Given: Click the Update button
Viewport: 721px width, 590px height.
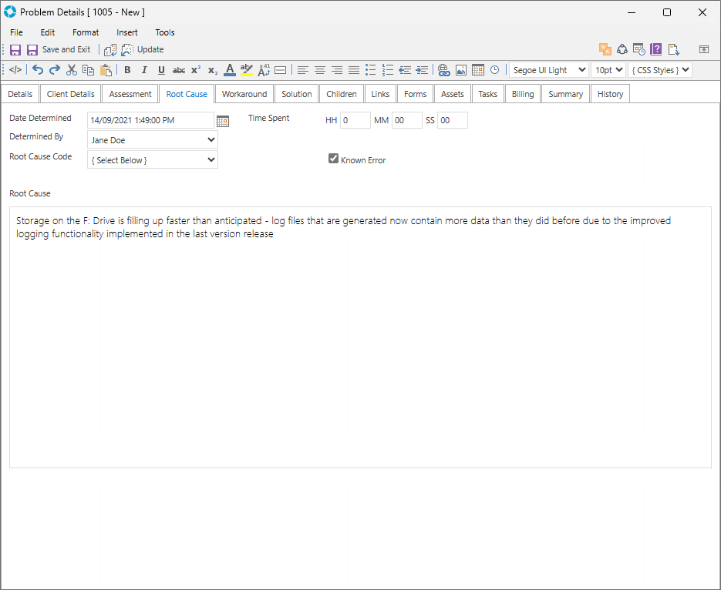Looking at the screenshot, I should point(143,49).
